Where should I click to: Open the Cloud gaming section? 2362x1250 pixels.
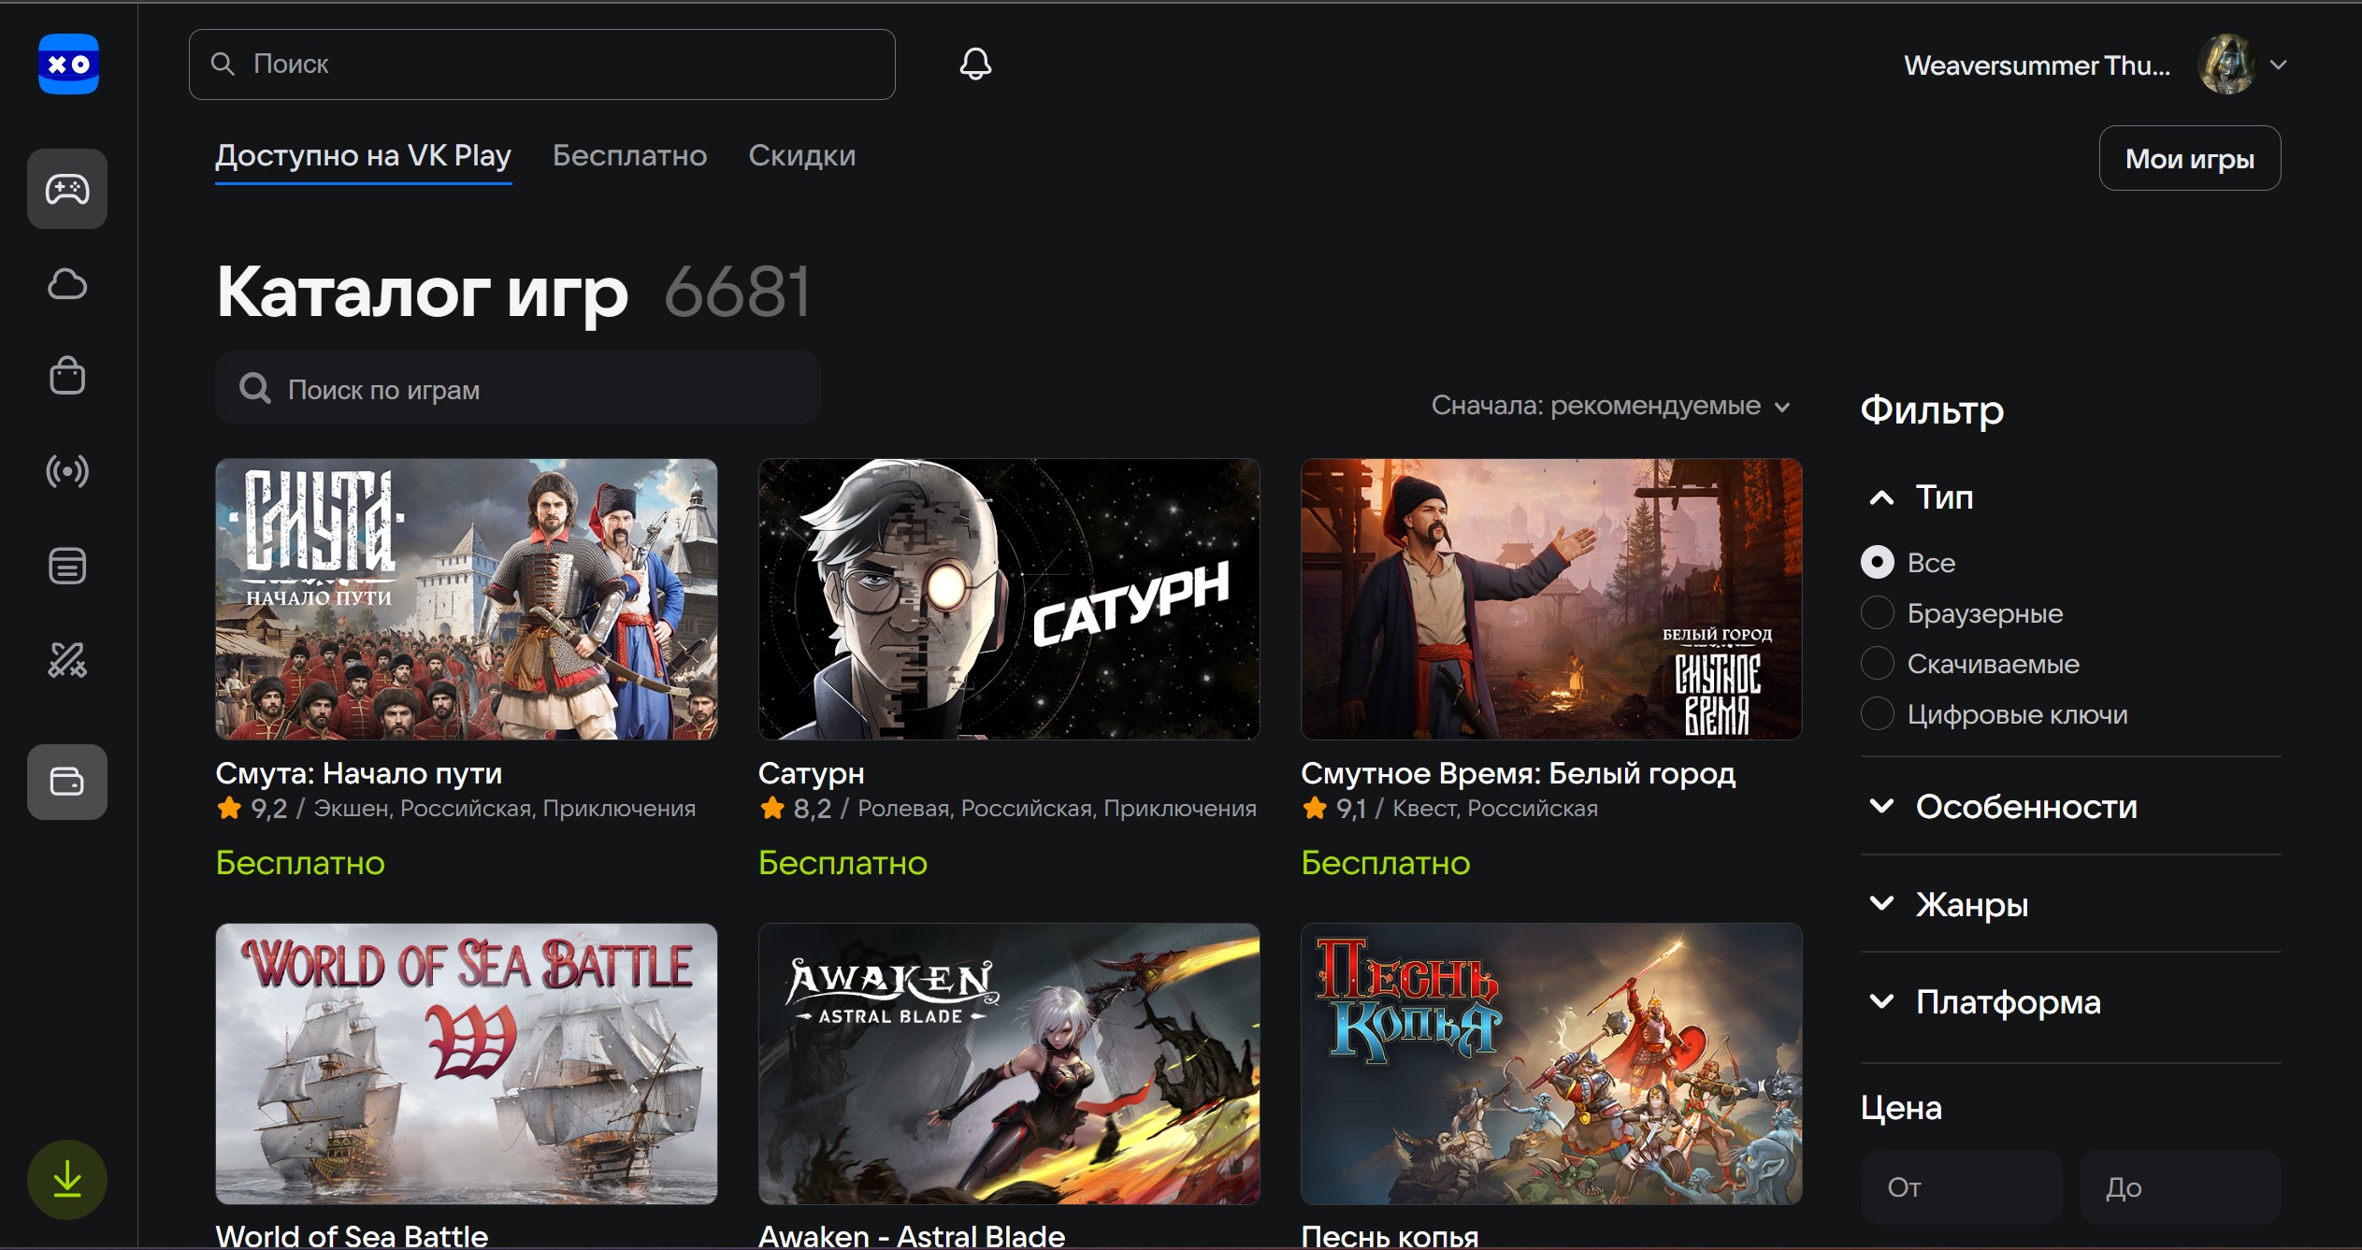pyautogui.click(x=66, y=283)
